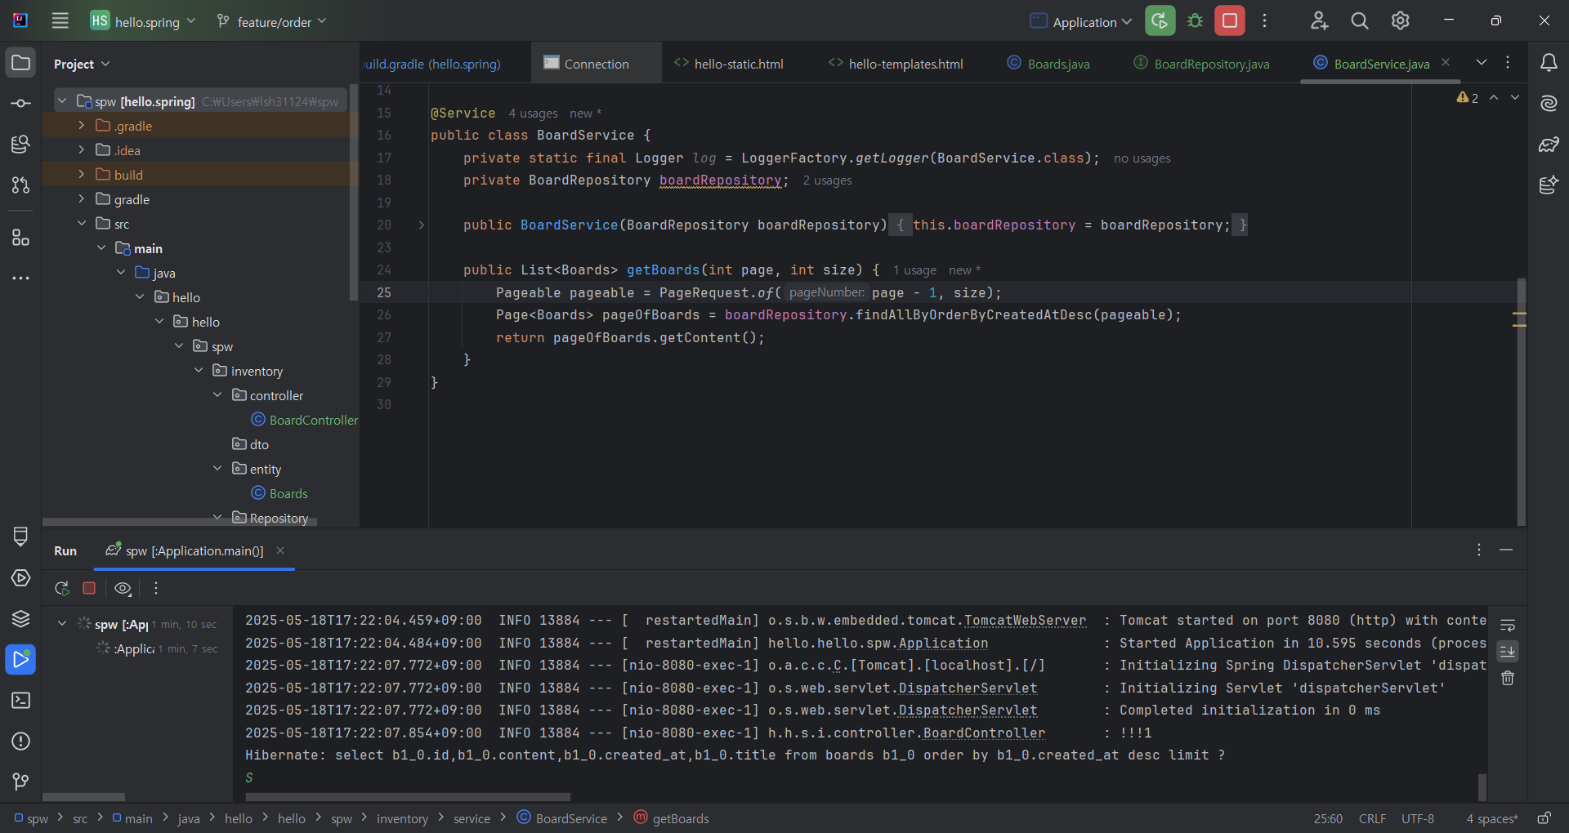Image resolution: width=1569 pixels, height=833 pixels.
Task: Go to next highlighted problem arrow
Action: [1515, 97]
